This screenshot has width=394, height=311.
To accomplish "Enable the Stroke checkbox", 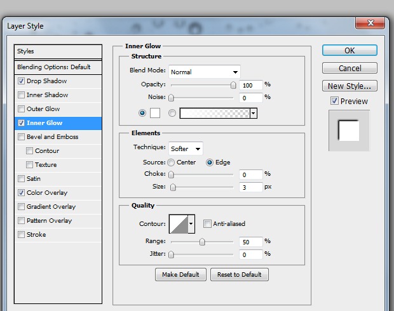I will (21, 234).
